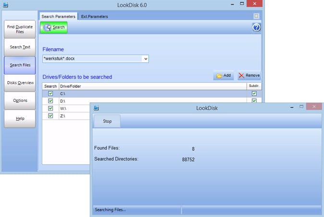Select the D:\ drive row text
324x217 pixels.
coord(62,101)
